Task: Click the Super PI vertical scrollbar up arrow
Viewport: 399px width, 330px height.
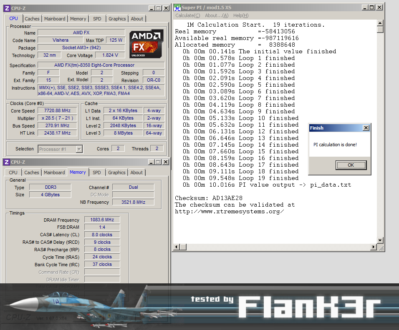Action: (x=380, y=23)
